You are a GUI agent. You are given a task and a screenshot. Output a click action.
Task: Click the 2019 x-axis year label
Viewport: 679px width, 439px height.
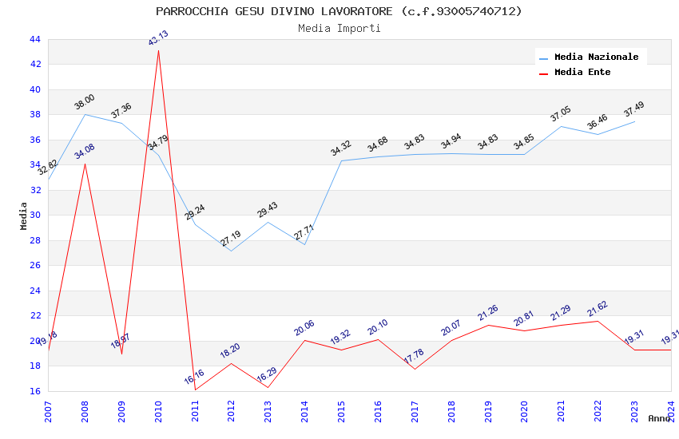point(488,411)
